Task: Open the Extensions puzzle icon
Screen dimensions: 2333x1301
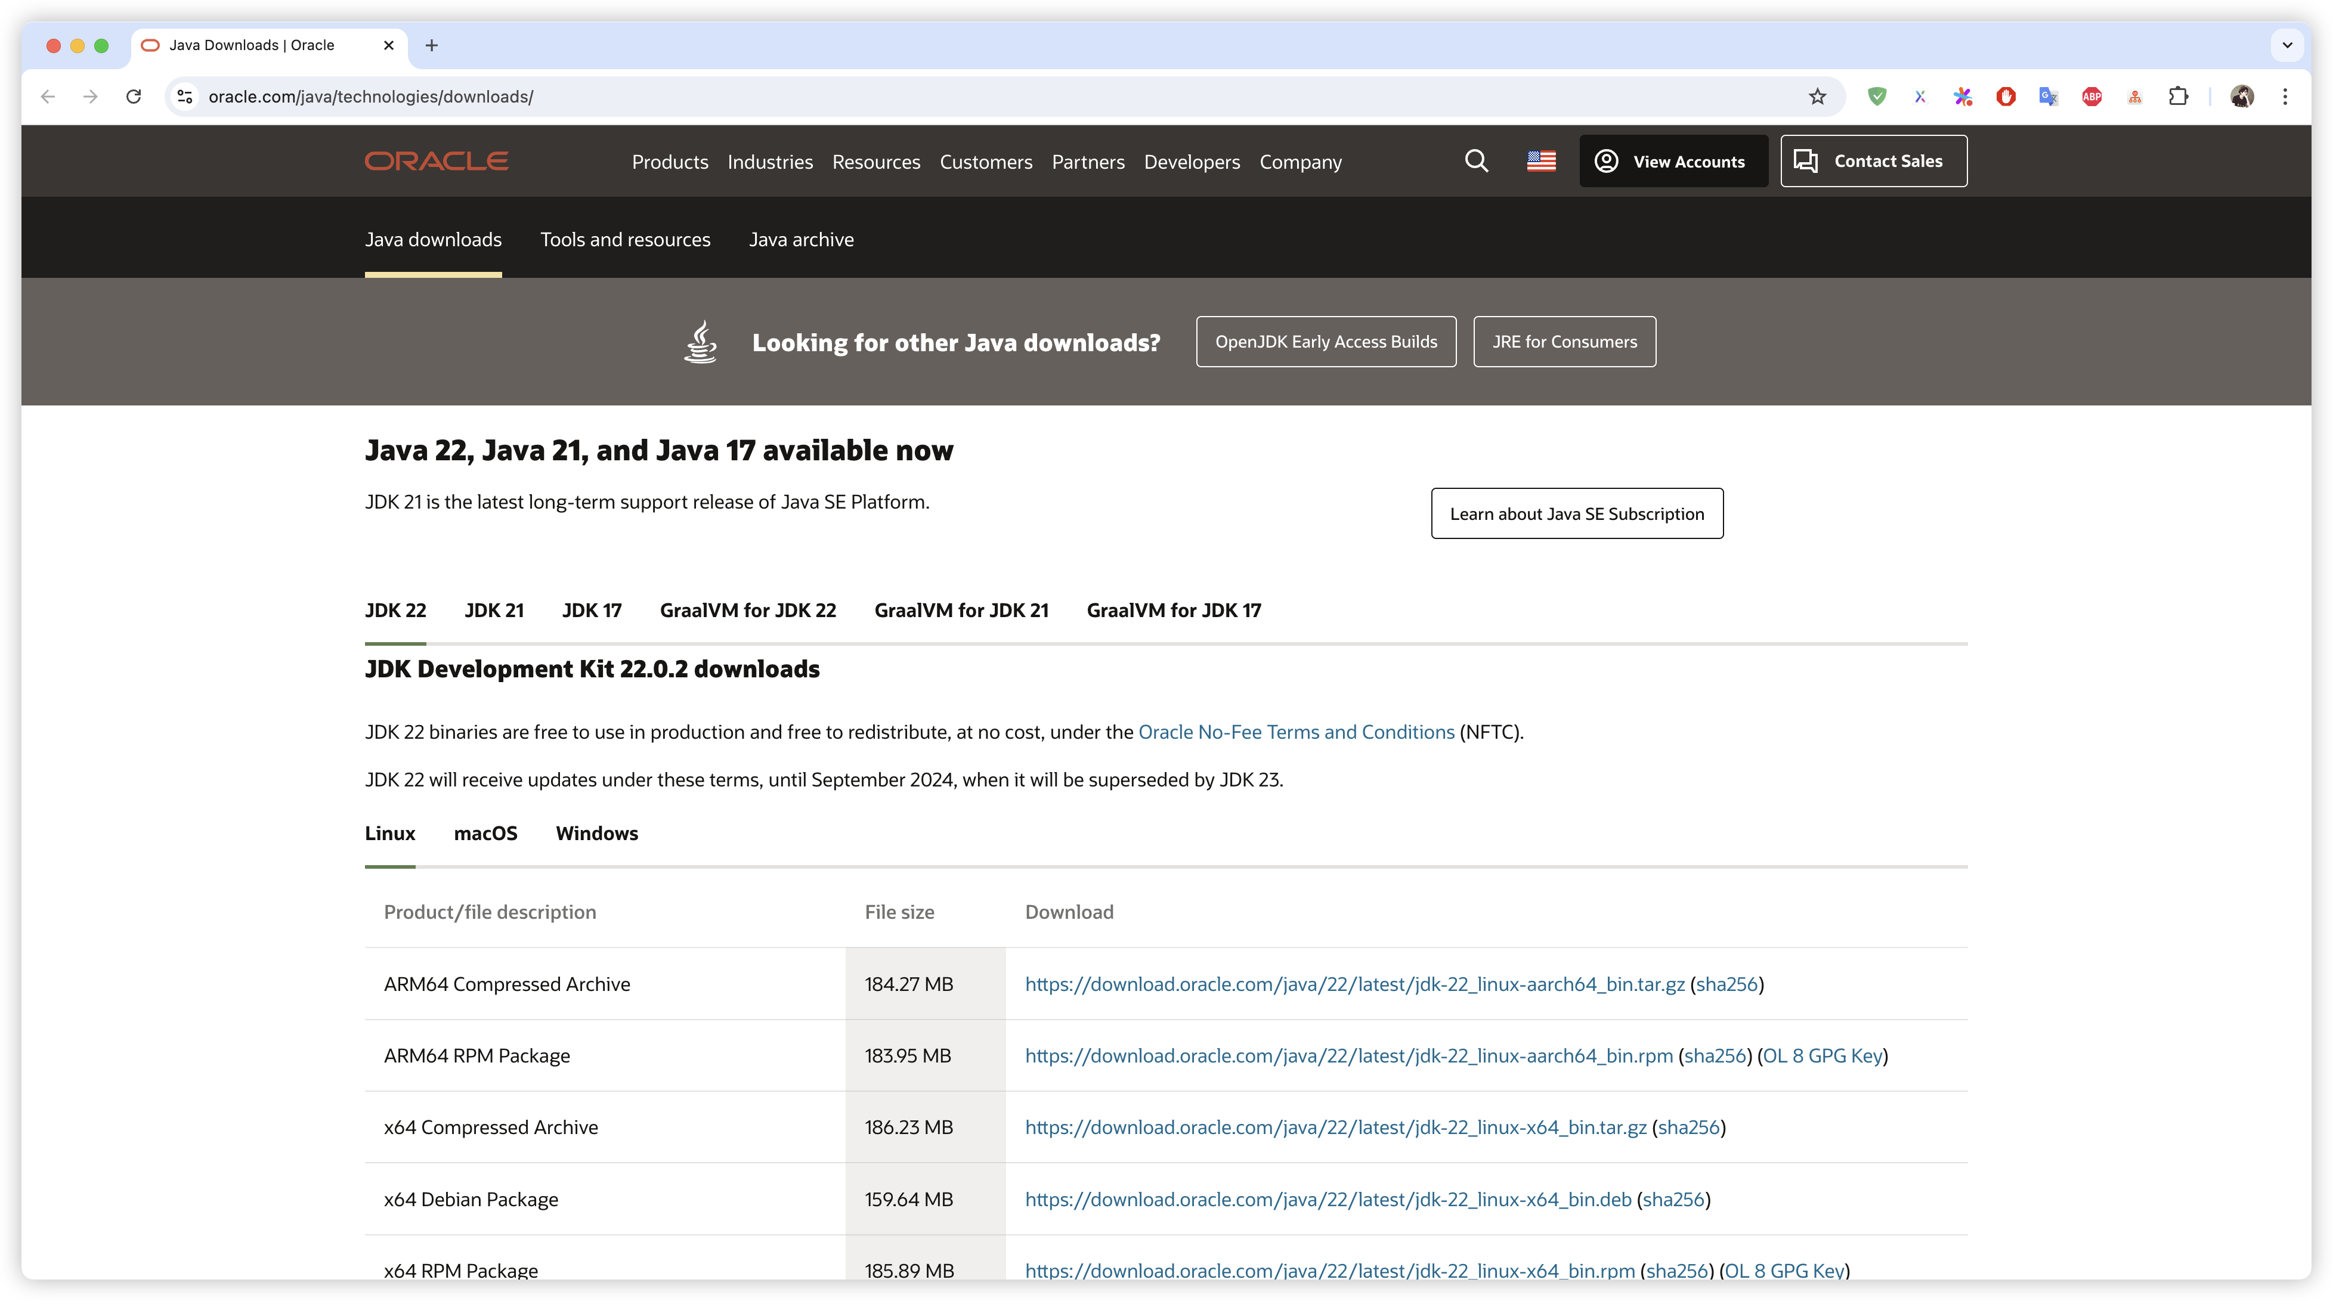Action: [2178, 97]
